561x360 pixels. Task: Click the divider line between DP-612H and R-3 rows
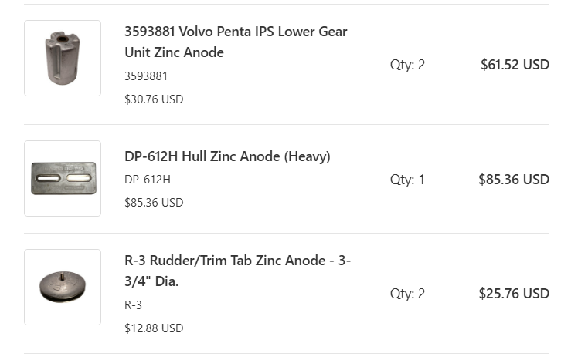coord(286,234)
